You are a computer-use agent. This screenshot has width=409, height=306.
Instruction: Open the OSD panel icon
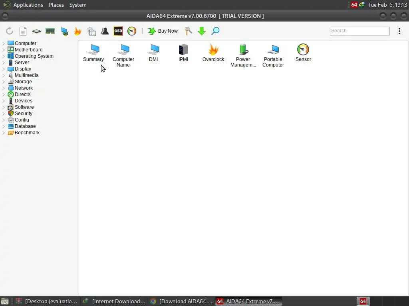(118, 31)
